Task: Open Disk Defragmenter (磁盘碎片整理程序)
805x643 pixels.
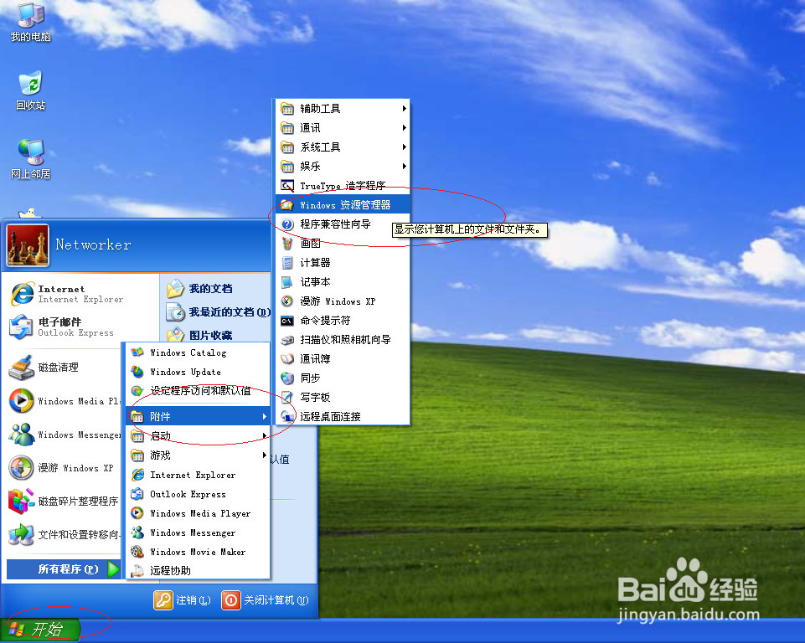Action: [x=65, y=502]
